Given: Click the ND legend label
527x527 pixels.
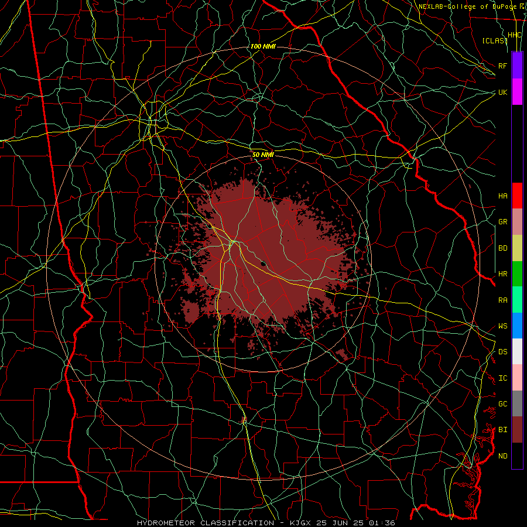Looking at the screenshot, I should pos(502,456).
